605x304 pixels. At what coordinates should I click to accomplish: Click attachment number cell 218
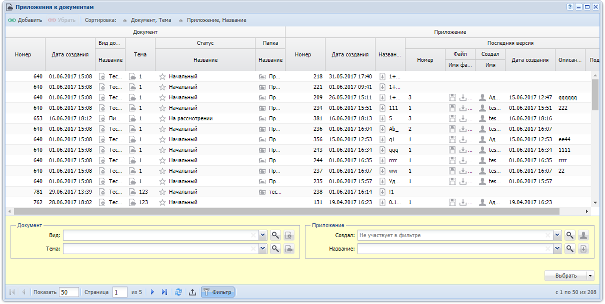tap(305, 77)
